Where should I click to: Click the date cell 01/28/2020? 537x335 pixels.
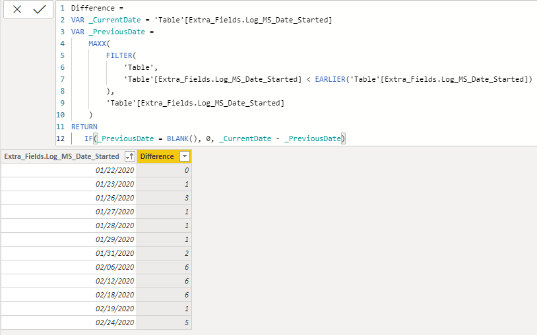tap(69, 226)
